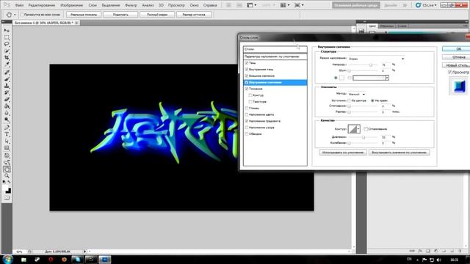This screenshot has height=264, width=470.
Task: Select the Crop tool
Action: pyautogui.click(x=7, y=57)
